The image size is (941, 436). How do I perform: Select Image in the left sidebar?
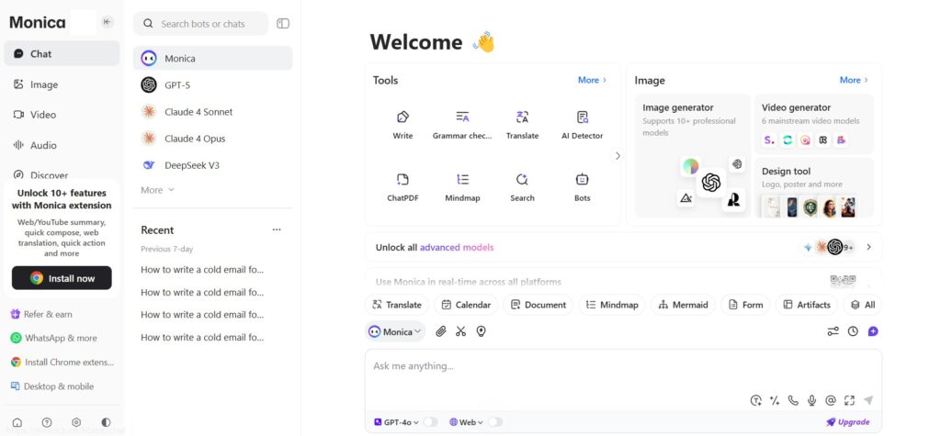pyautogui.click(x=62, y=84)
